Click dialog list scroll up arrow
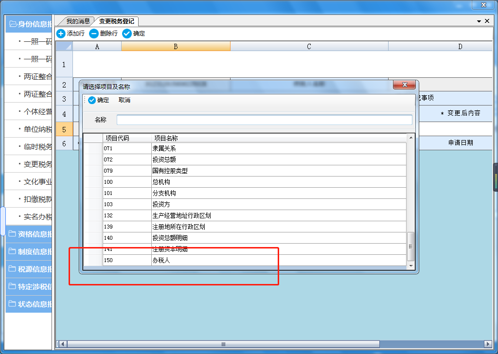Image resolution: width=498 pixels, height=354 pixels. click(411, 138)
